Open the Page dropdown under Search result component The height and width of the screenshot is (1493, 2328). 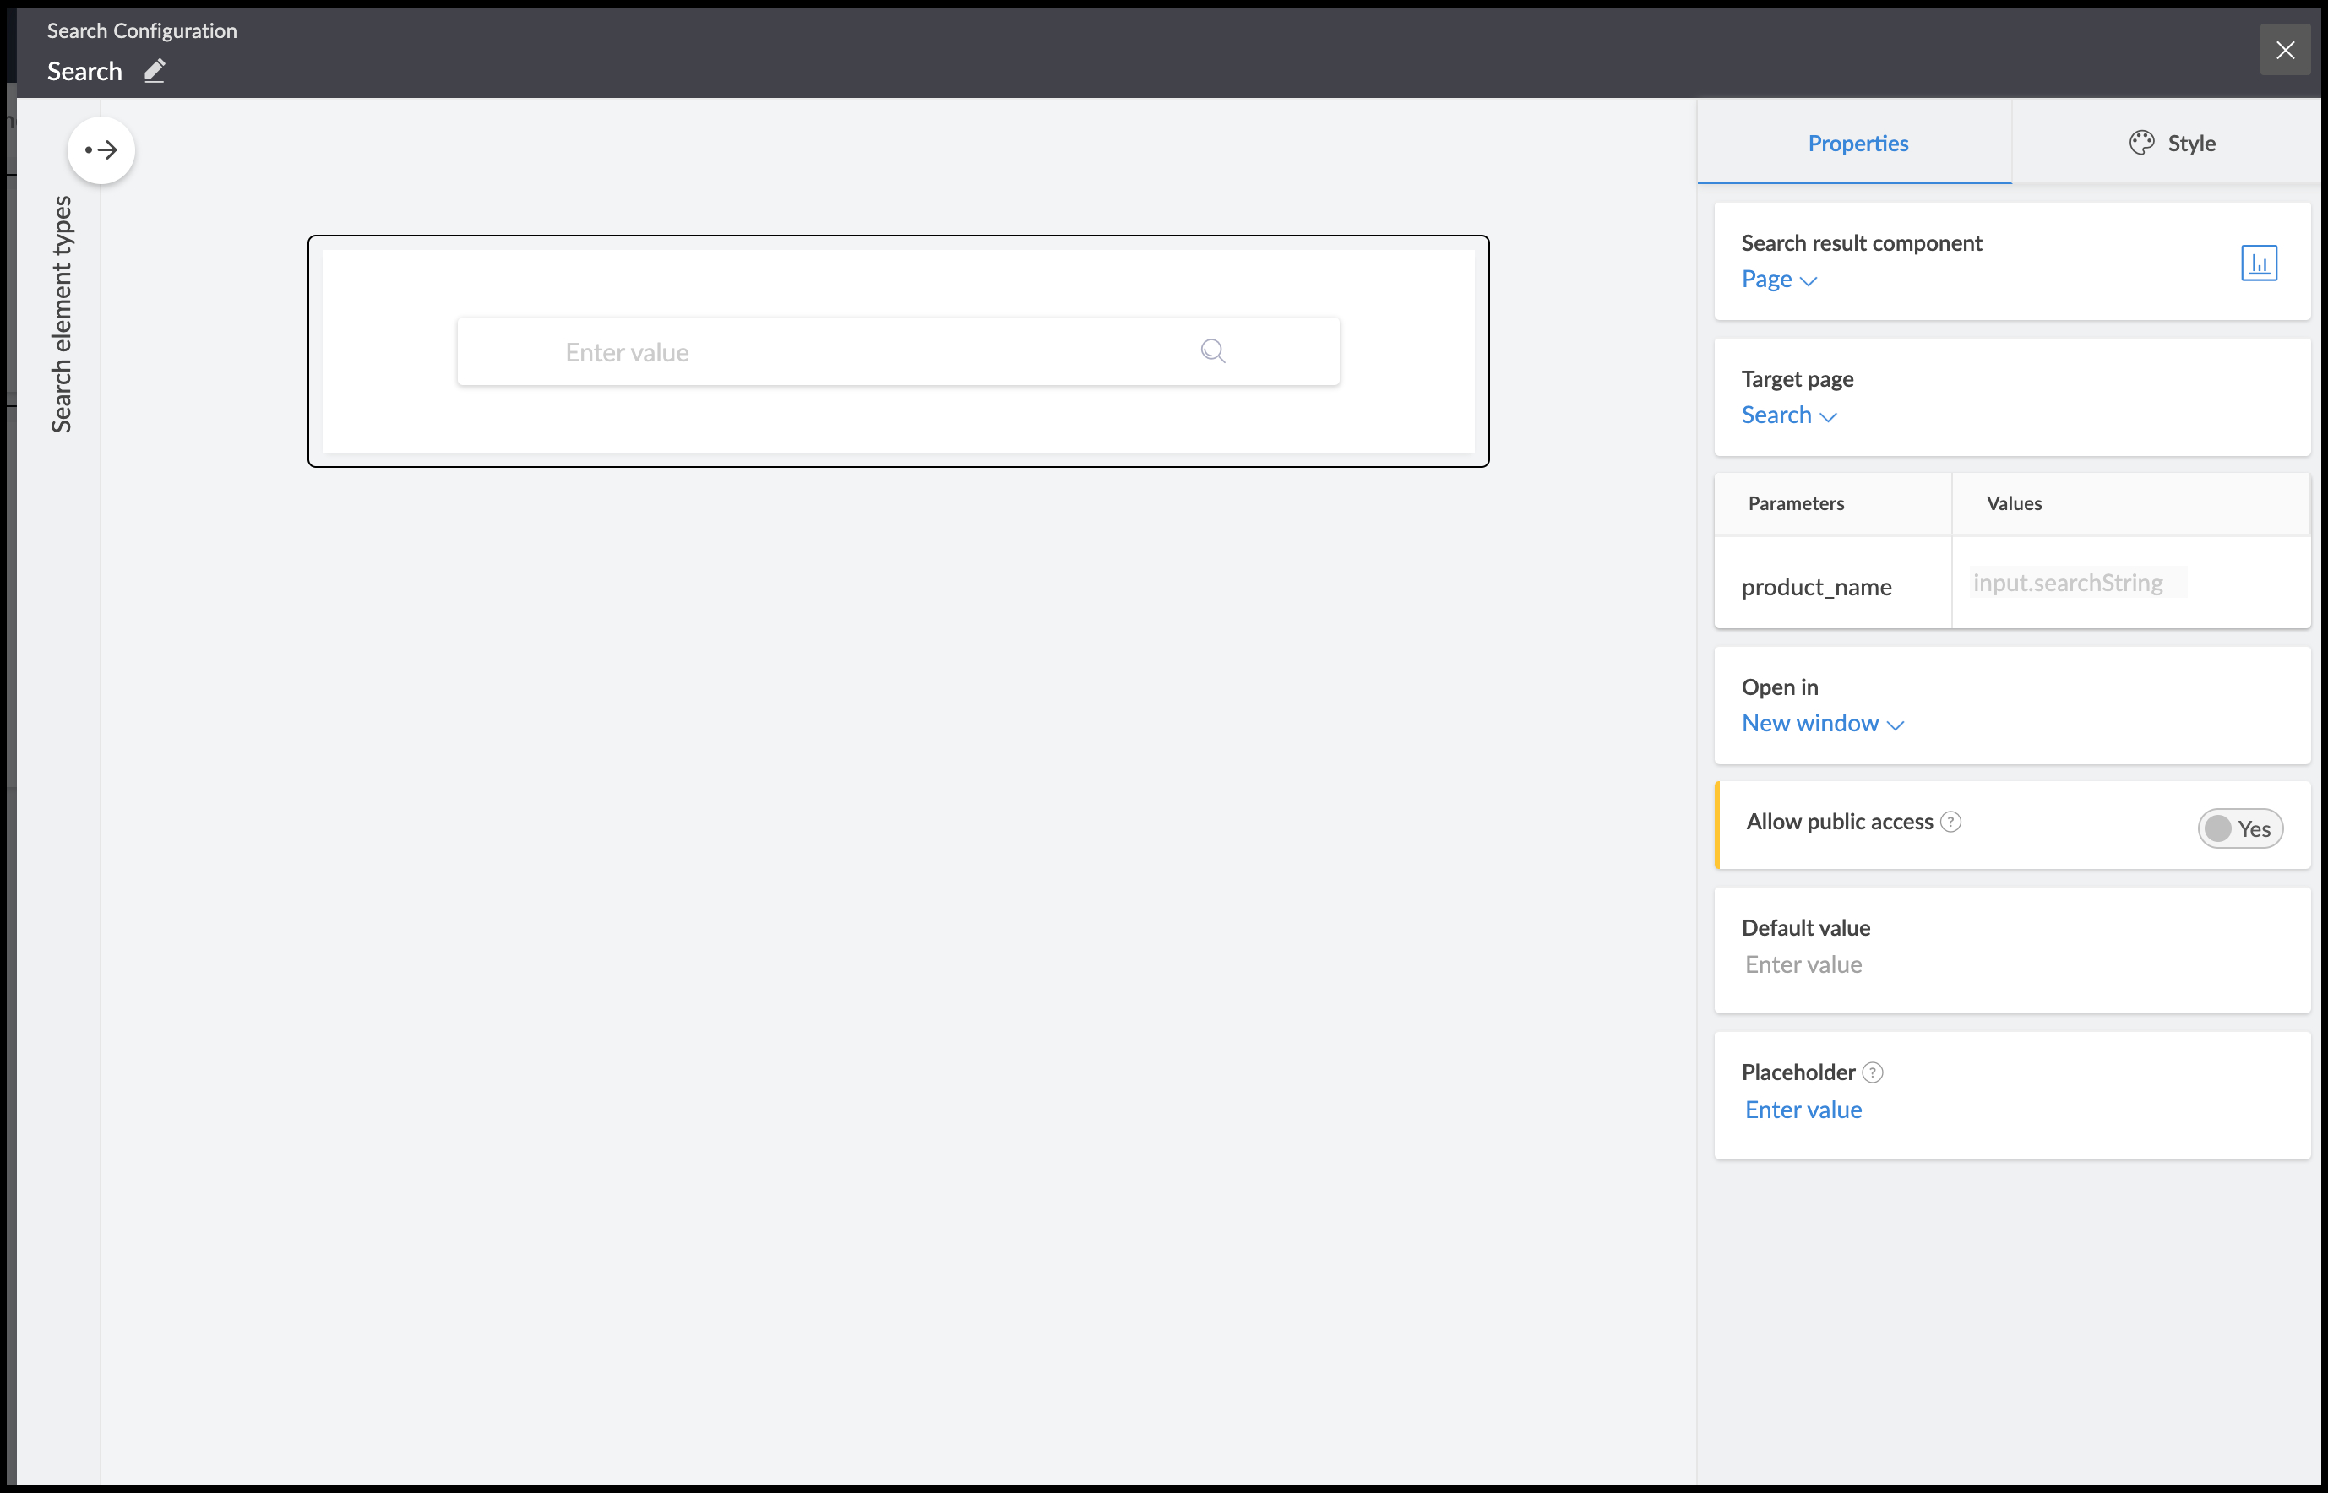1778,280
